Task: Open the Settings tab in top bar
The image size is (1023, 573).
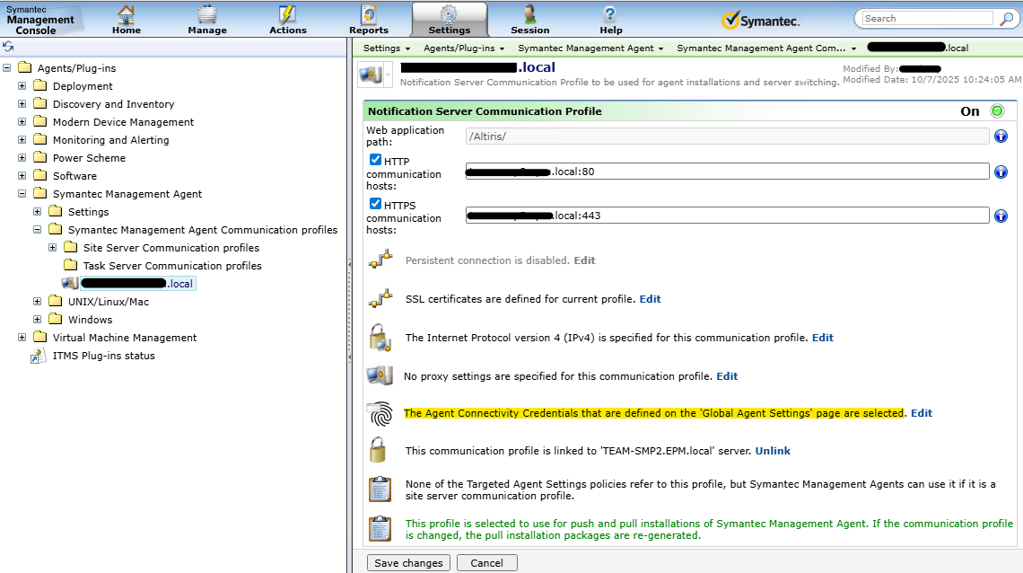Action: point(449,20)
